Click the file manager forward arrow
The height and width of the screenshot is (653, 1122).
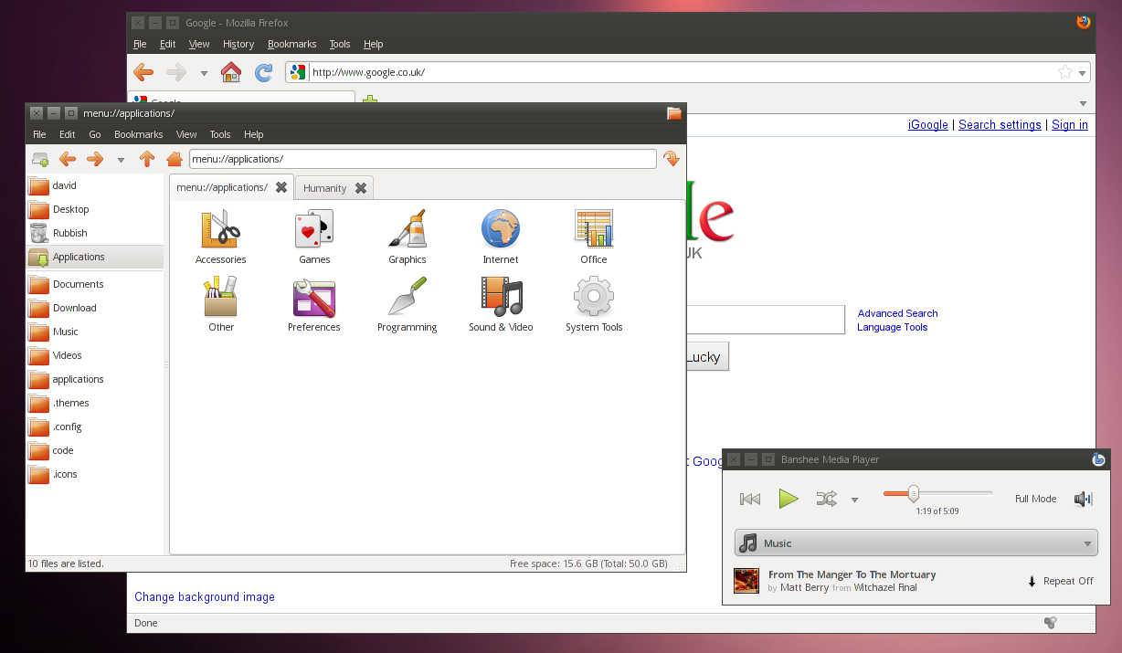[95, 159]
